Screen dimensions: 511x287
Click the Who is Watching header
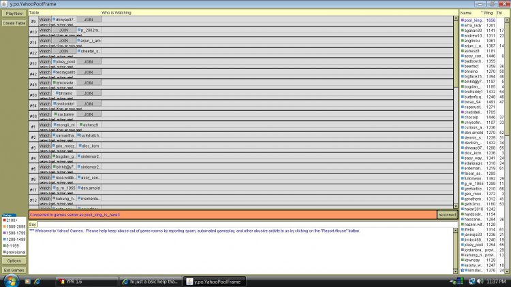[117, 13]
